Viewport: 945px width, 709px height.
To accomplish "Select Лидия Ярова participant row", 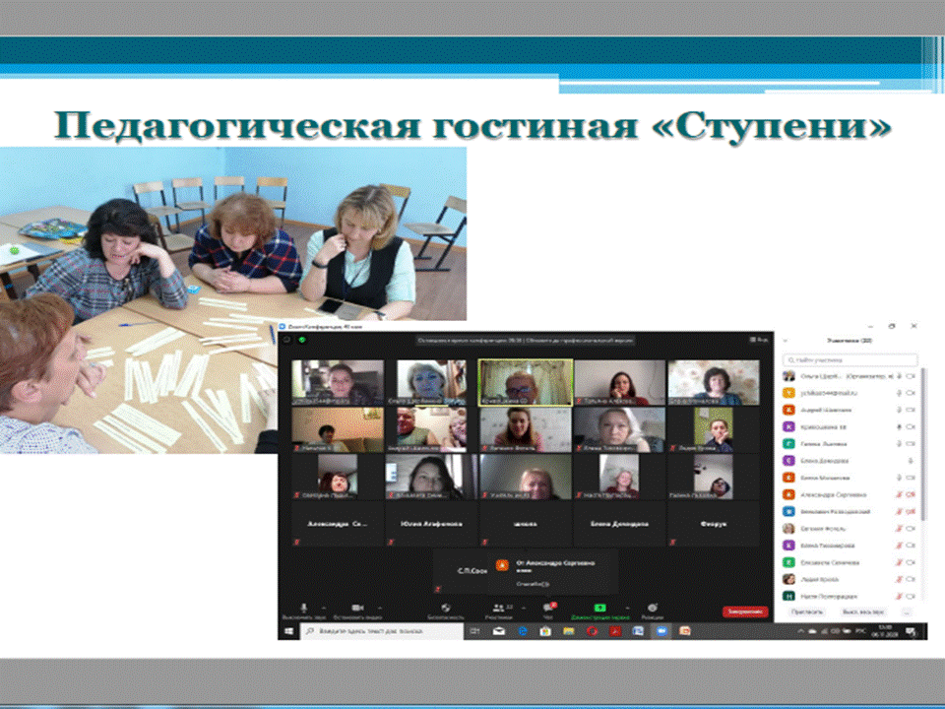I will click(850, 579).
